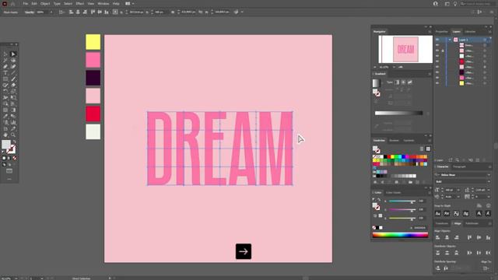
Task: Click zoom out in the Navigator panel
Action: (375, 68)
